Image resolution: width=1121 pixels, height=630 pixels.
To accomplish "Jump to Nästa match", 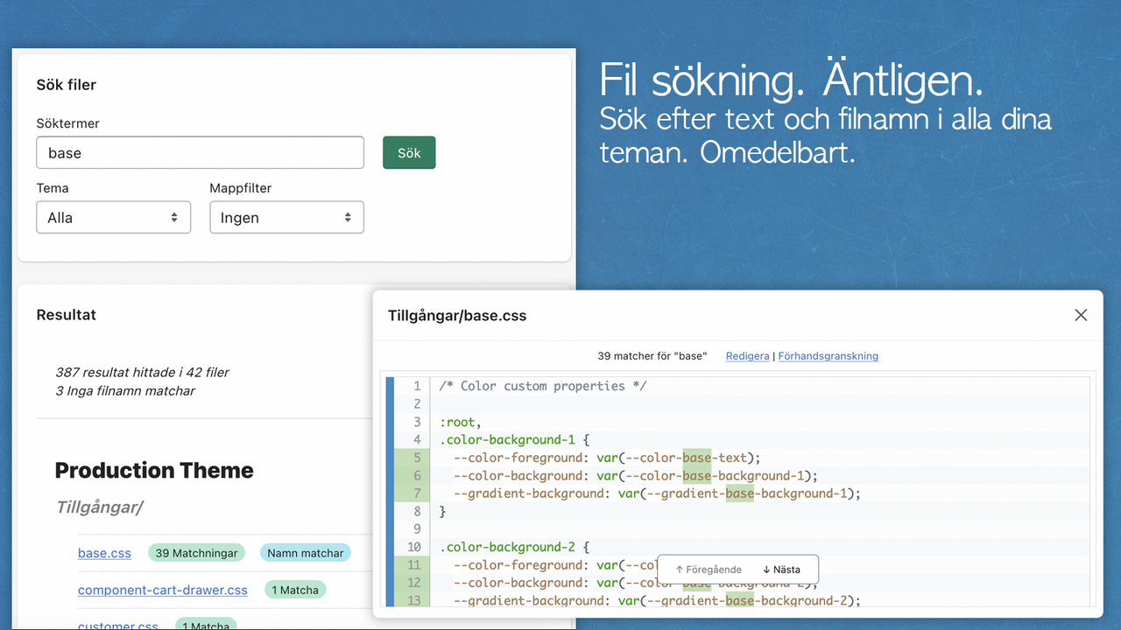I will (x=781, y=570).
